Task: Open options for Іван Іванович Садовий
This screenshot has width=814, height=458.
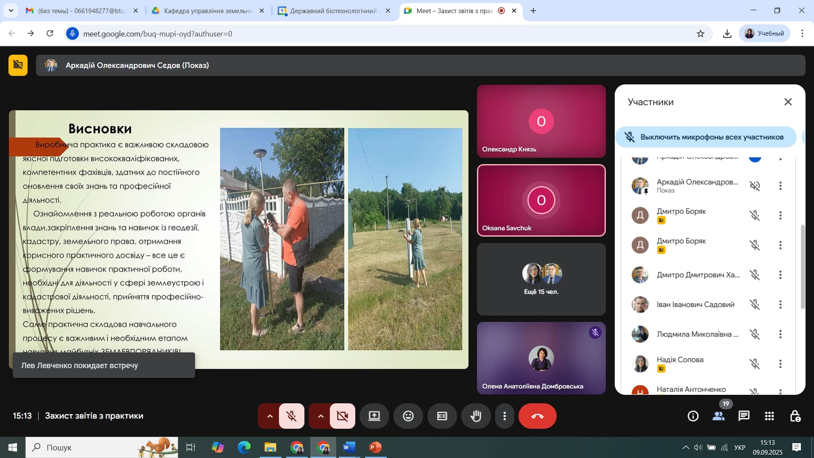Action: [x=780, y=304]
